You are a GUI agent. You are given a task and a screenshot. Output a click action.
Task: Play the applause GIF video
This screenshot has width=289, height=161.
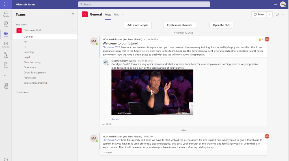pos(152,92)
